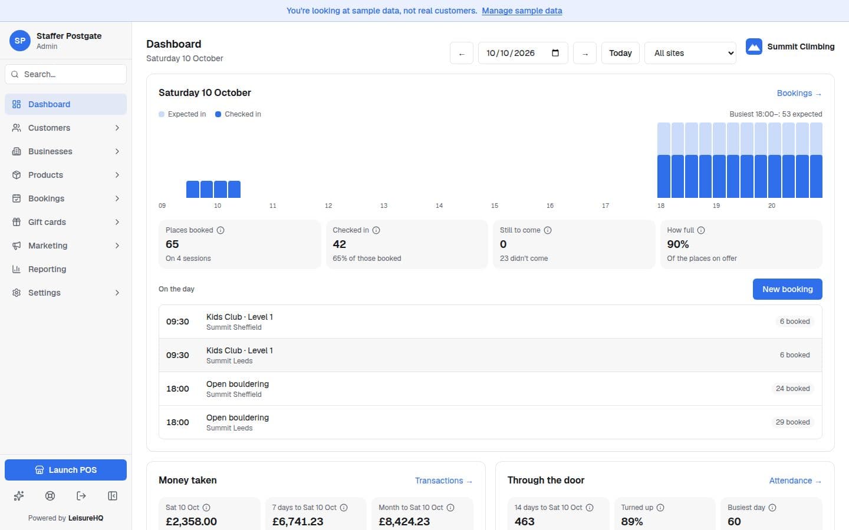Expand the Products menu chevron

pos(117,175)
